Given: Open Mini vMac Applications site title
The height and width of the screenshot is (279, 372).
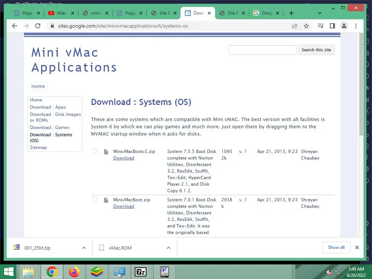Looking at the screenshot, I should click(74, 60).
